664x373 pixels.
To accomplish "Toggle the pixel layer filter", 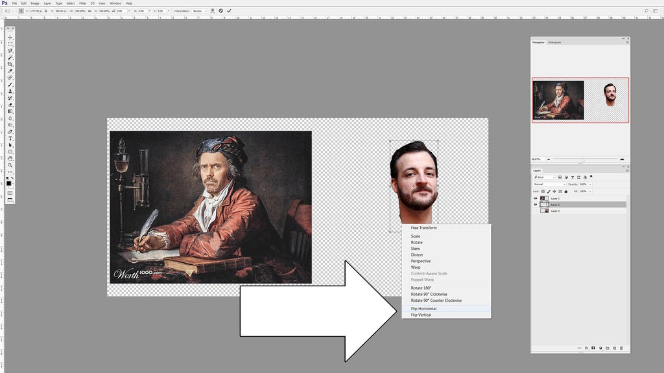I will tap(560, 177).
